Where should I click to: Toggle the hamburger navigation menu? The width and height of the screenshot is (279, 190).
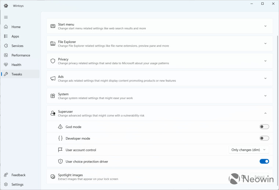[6, 17]
